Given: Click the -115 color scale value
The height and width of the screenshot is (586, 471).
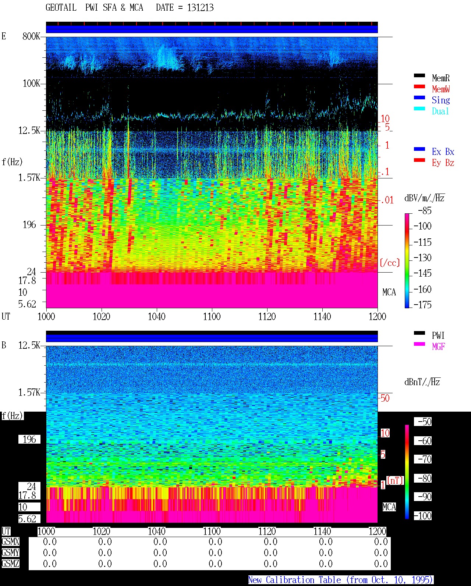Looking at the screenshot, I should coord(422,242).
